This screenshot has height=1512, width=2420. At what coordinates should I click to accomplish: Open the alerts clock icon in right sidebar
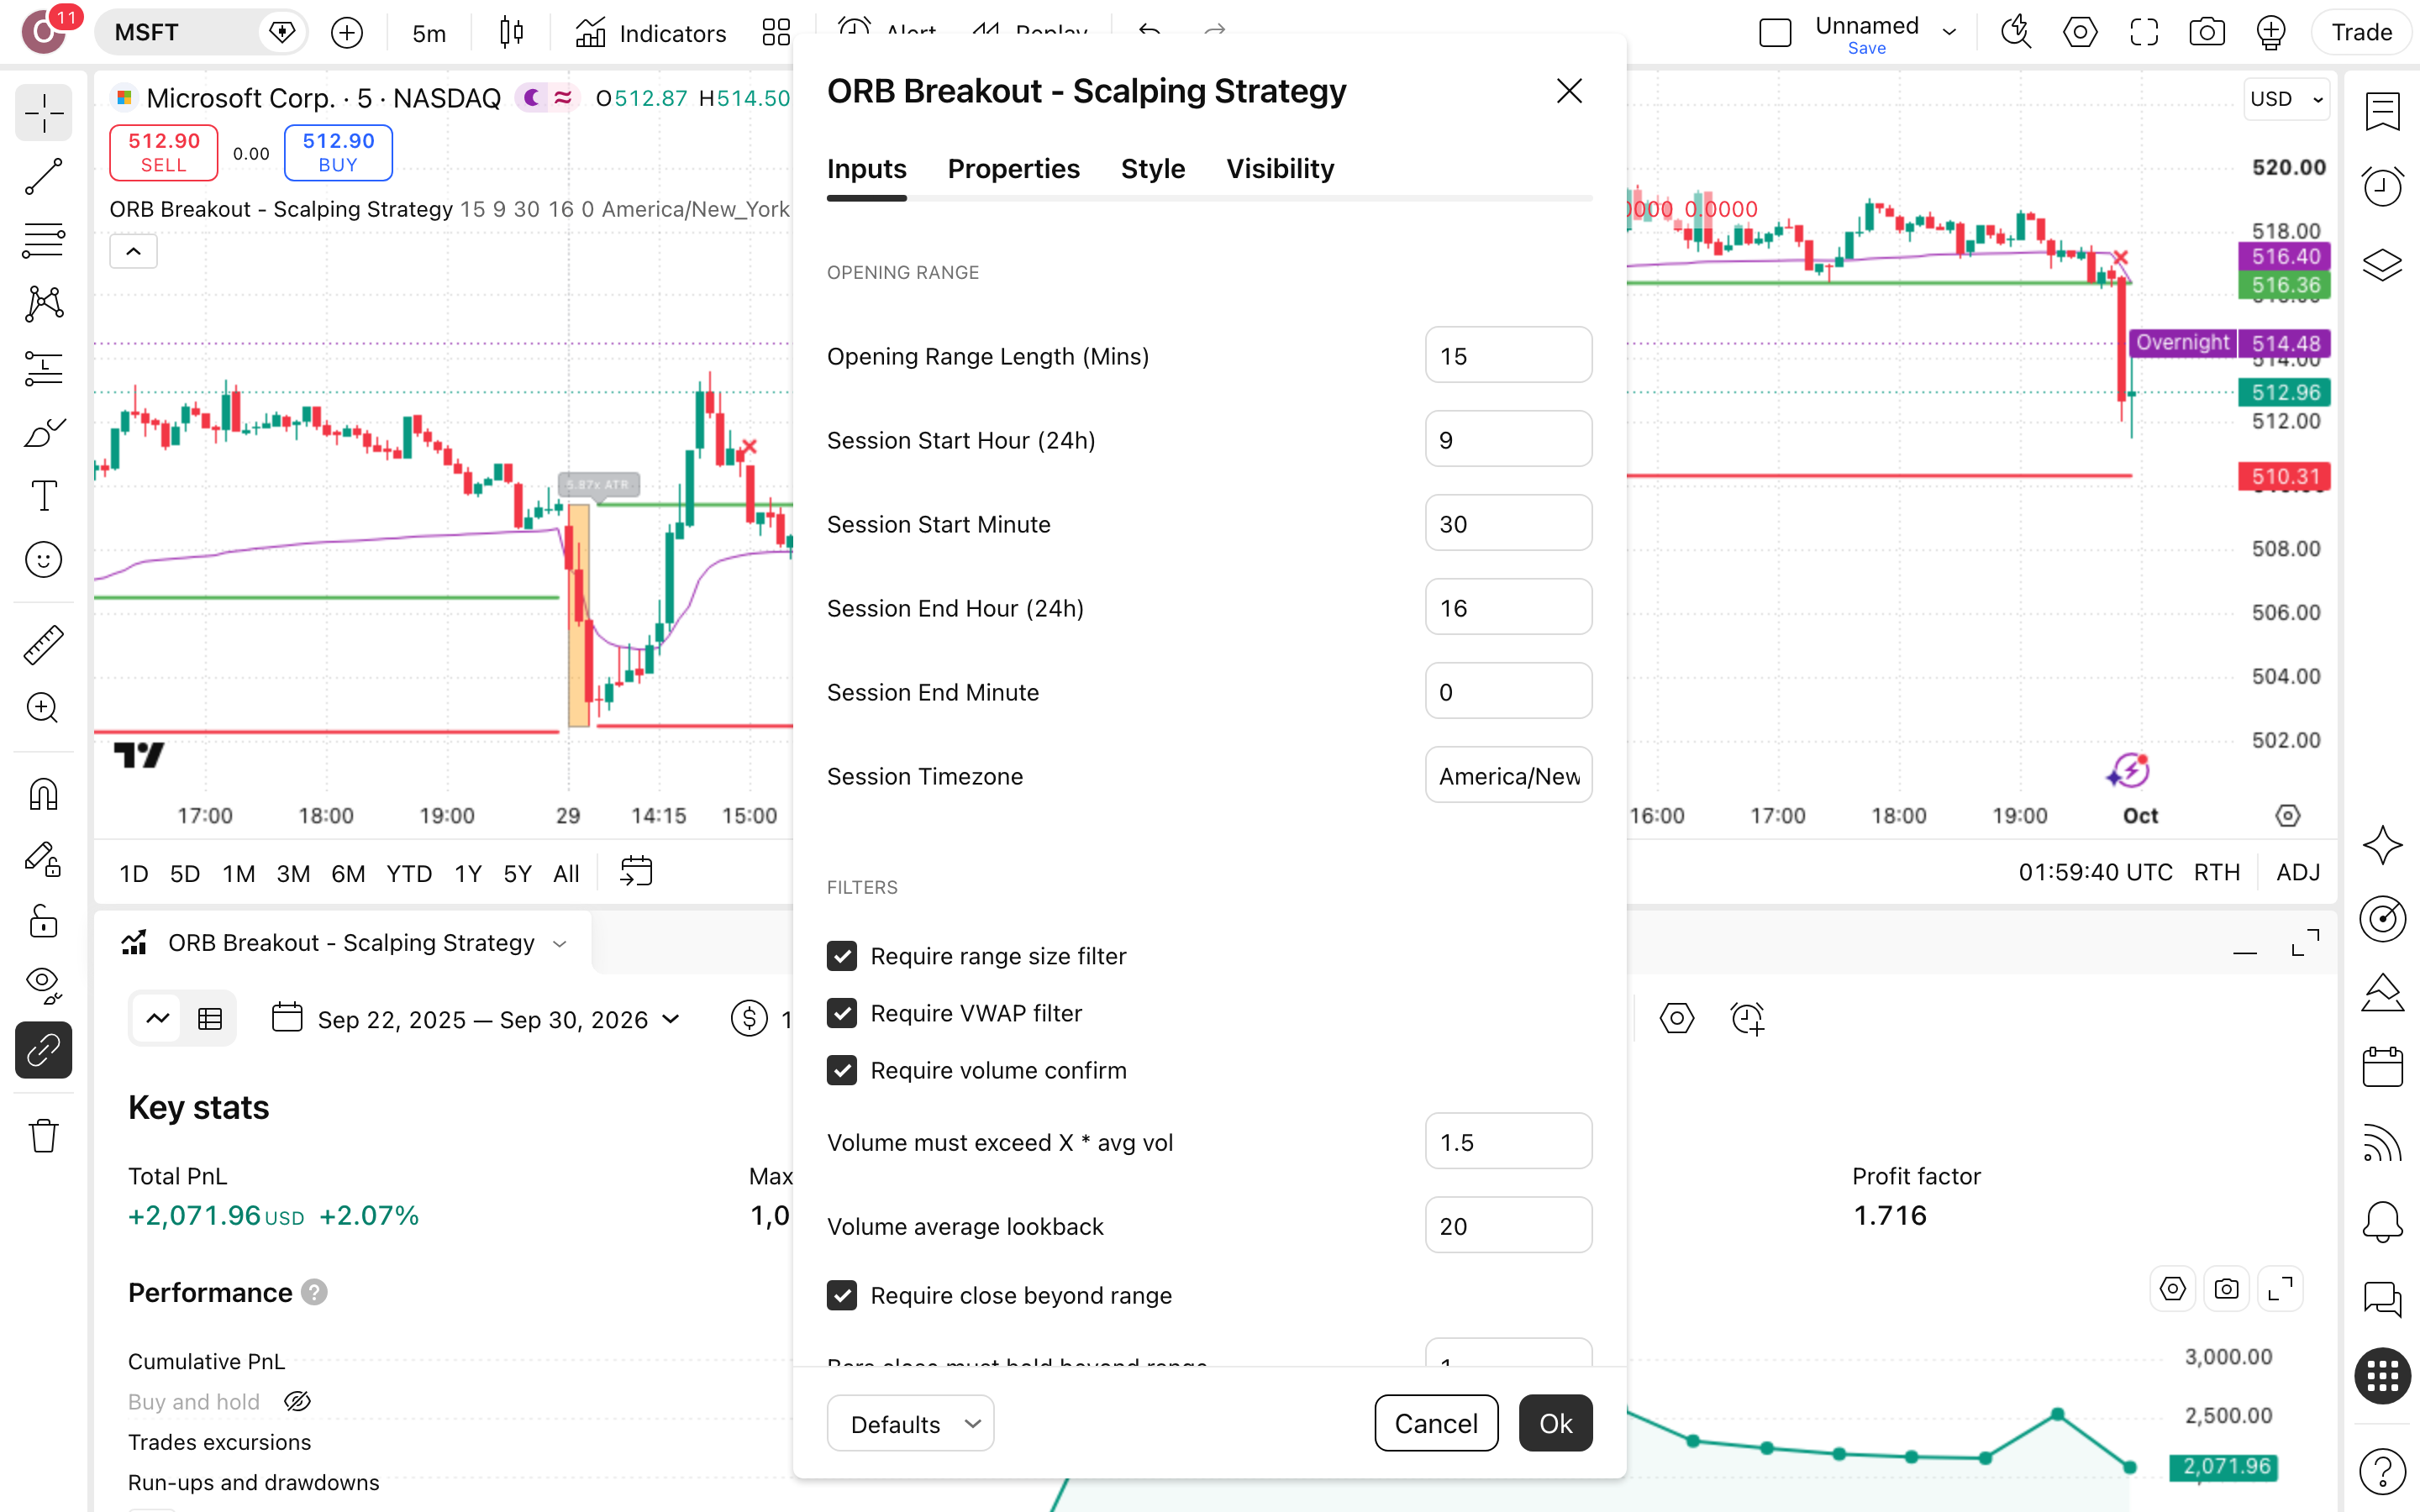(2382, 186)
